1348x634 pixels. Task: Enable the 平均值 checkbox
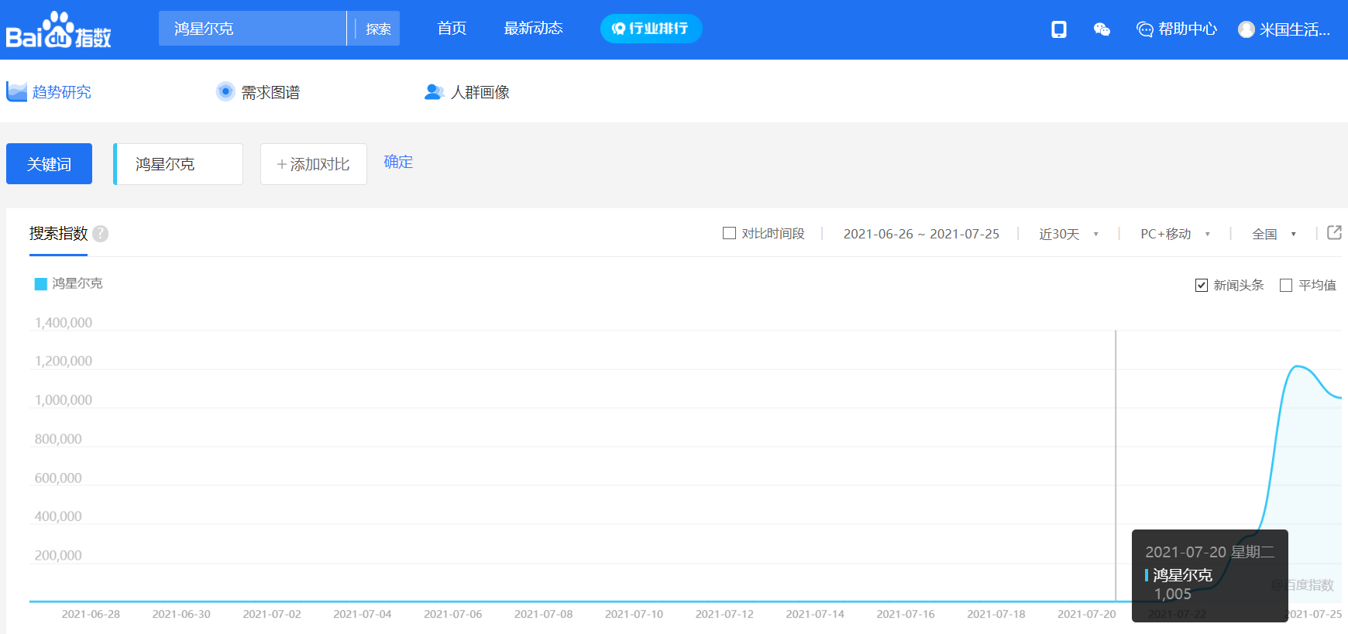tap(1286, 285)
